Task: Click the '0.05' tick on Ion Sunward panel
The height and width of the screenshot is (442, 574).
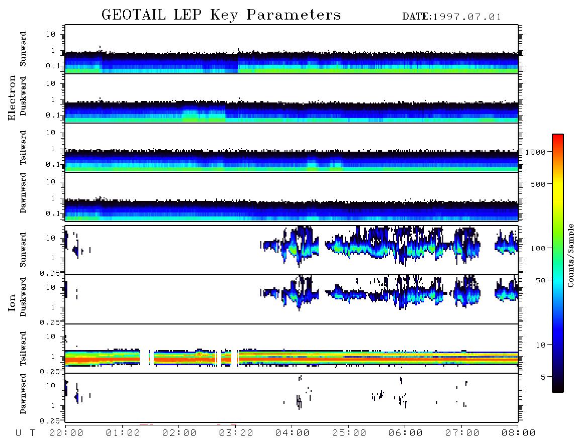Action: (50, 273)
